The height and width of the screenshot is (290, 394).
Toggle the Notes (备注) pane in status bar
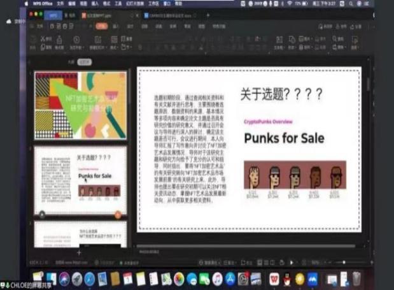(229, 263)
